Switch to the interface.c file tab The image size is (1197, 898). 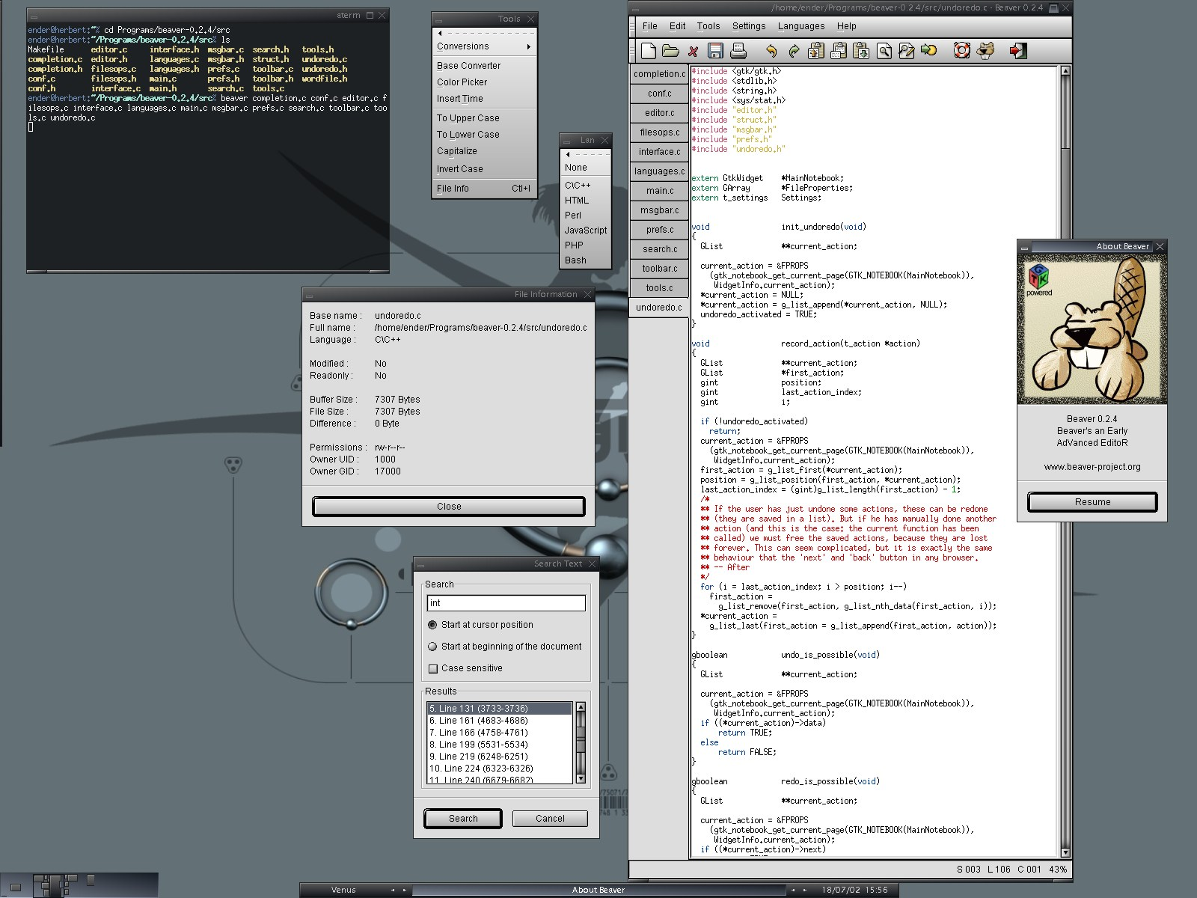(x=659, y=152)
